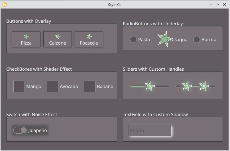Click the 'RadioButtons with Underlay' group title
230x151 pixels.
pyautogui.click(x=153, y=24)
